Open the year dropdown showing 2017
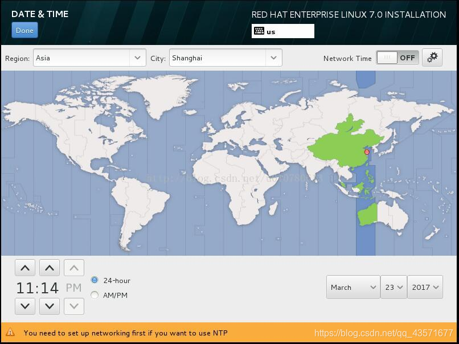Viewport: 459px width, 344px height. tap(425, 287)
